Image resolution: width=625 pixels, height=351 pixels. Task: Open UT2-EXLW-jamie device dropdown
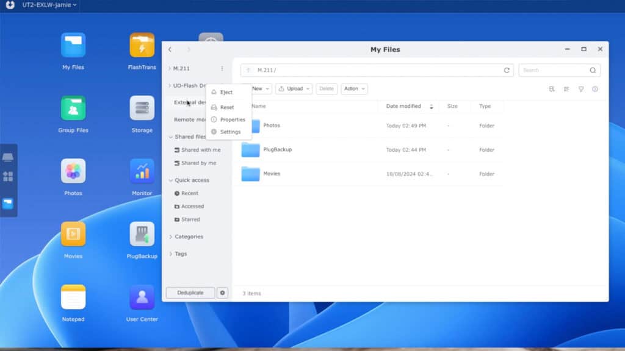(x=49, y=5)
